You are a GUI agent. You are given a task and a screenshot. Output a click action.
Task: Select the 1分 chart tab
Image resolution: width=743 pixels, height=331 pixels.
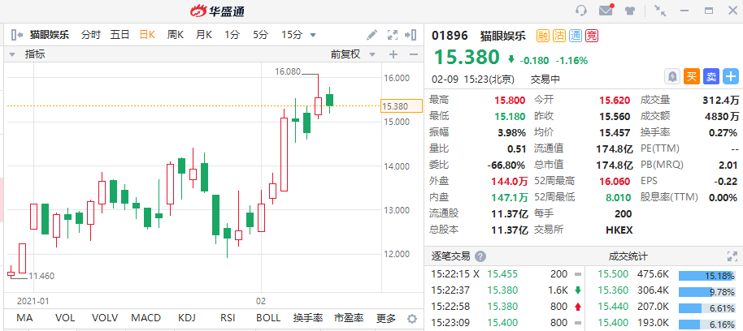(232, 35)
